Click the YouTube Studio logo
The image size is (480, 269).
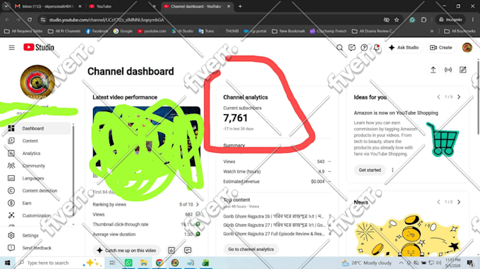(39, 47)
